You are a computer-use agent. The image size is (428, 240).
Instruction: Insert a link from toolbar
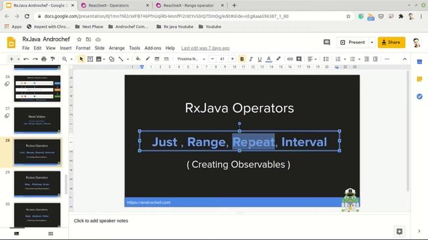290,59
